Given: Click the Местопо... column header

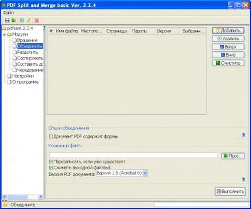Looking at the screenshot, I should pos(92,31).
